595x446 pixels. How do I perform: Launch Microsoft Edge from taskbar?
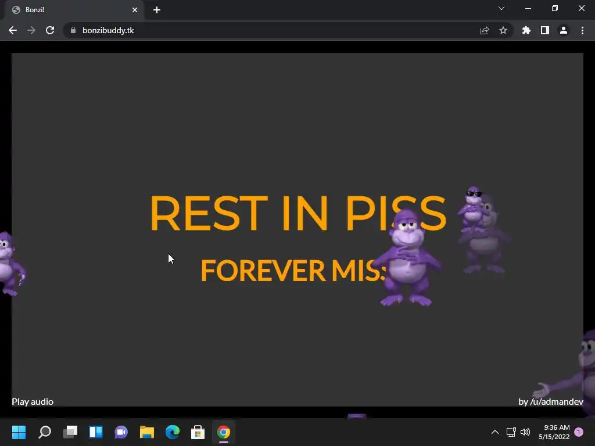point(172,432)
